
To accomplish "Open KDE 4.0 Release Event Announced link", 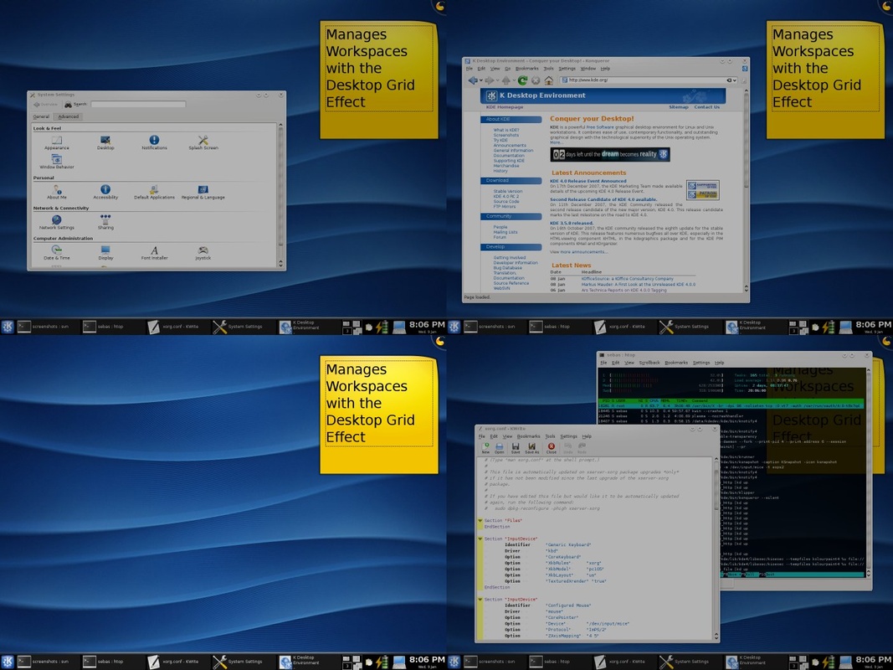I will [588, 181].
